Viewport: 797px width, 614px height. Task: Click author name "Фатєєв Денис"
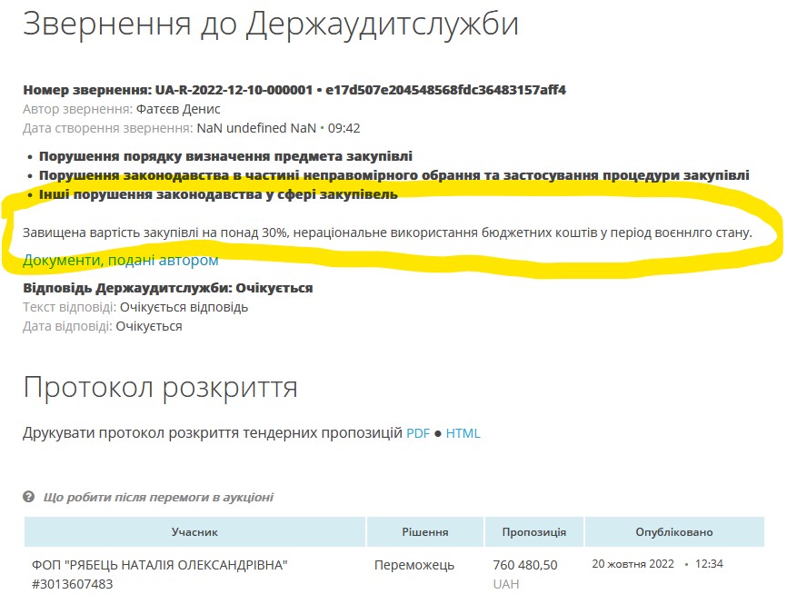coord(178,109)
